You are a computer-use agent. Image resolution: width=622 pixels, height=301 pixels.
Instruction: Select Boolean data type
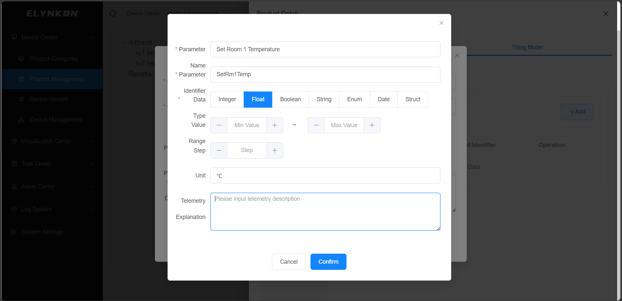point(290,100)
